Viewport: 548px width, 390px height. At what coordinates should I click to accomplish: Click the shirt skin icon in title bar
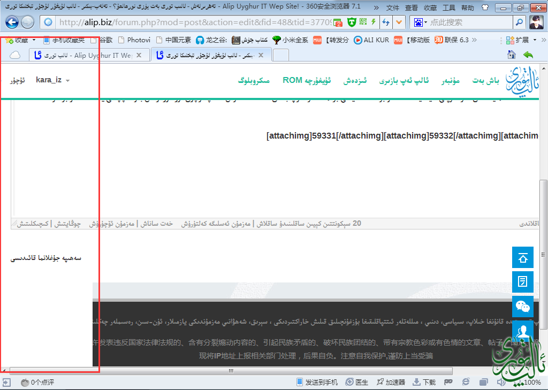[485, 7]
